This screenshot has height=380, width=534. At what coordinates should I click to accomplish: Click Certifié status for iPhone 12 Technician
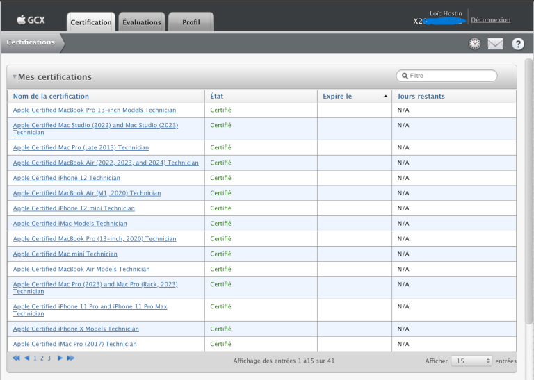pyautogui.click(x=220, y=178)
